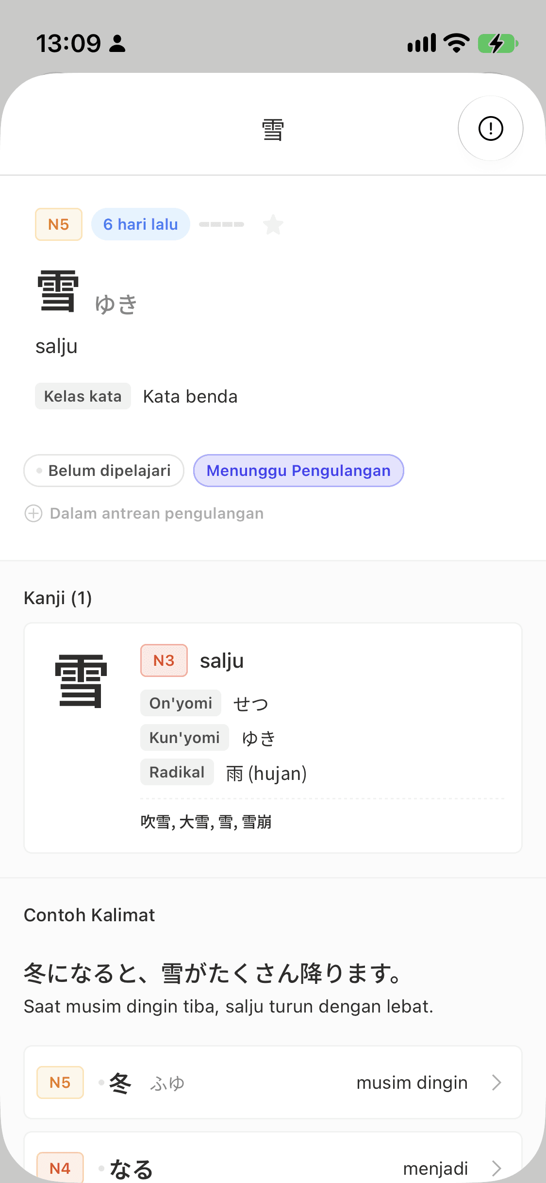Tap the report issue exclamation icon
Image resolution: width=546 pixels, height=1183 pixels.
point(490,129)
